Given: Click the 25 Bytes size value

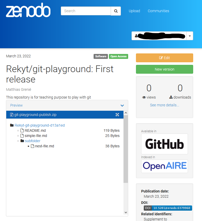Looking at the screenshot, I should click(112, 136).
